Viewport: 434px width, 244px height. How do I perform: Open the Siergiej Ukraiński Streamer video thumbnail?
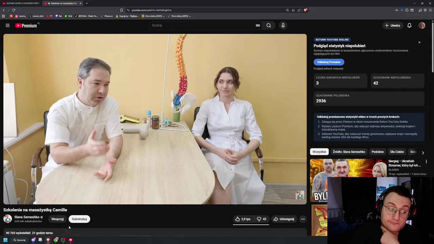(x=348, y=180)
